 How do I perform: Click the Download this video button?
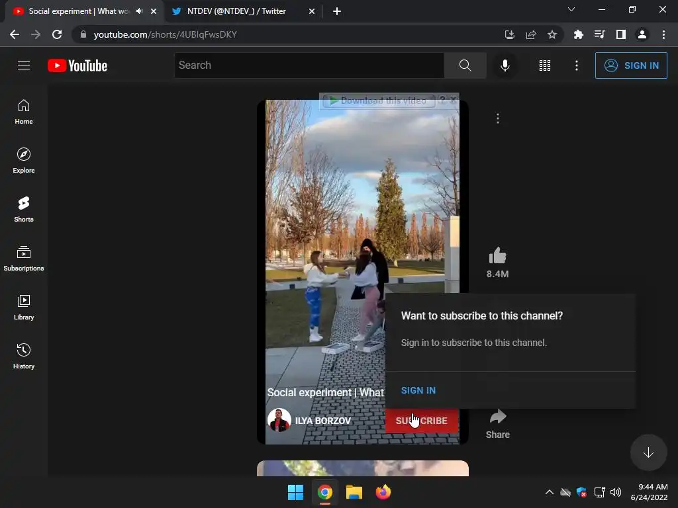point(379,101)
